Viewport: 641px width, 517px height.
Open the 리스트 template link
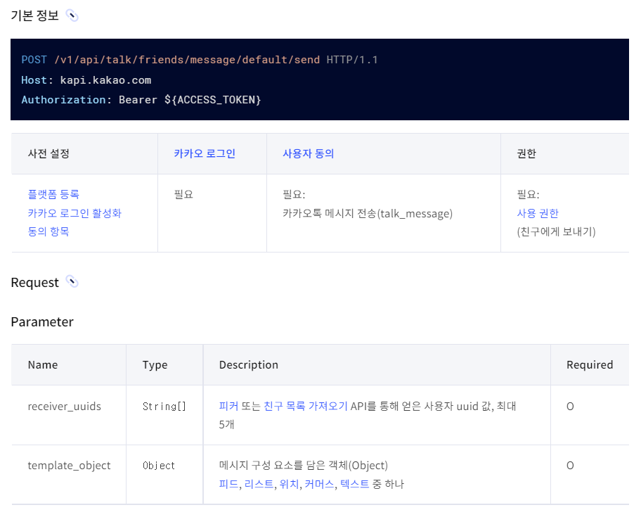coord(259,484)
